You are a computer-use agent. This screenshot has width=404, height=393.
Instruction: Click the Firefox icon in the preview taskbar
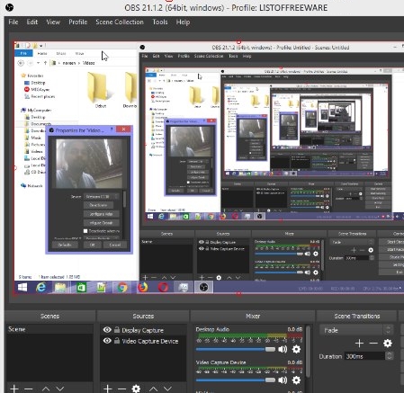(x=143, y=287)
